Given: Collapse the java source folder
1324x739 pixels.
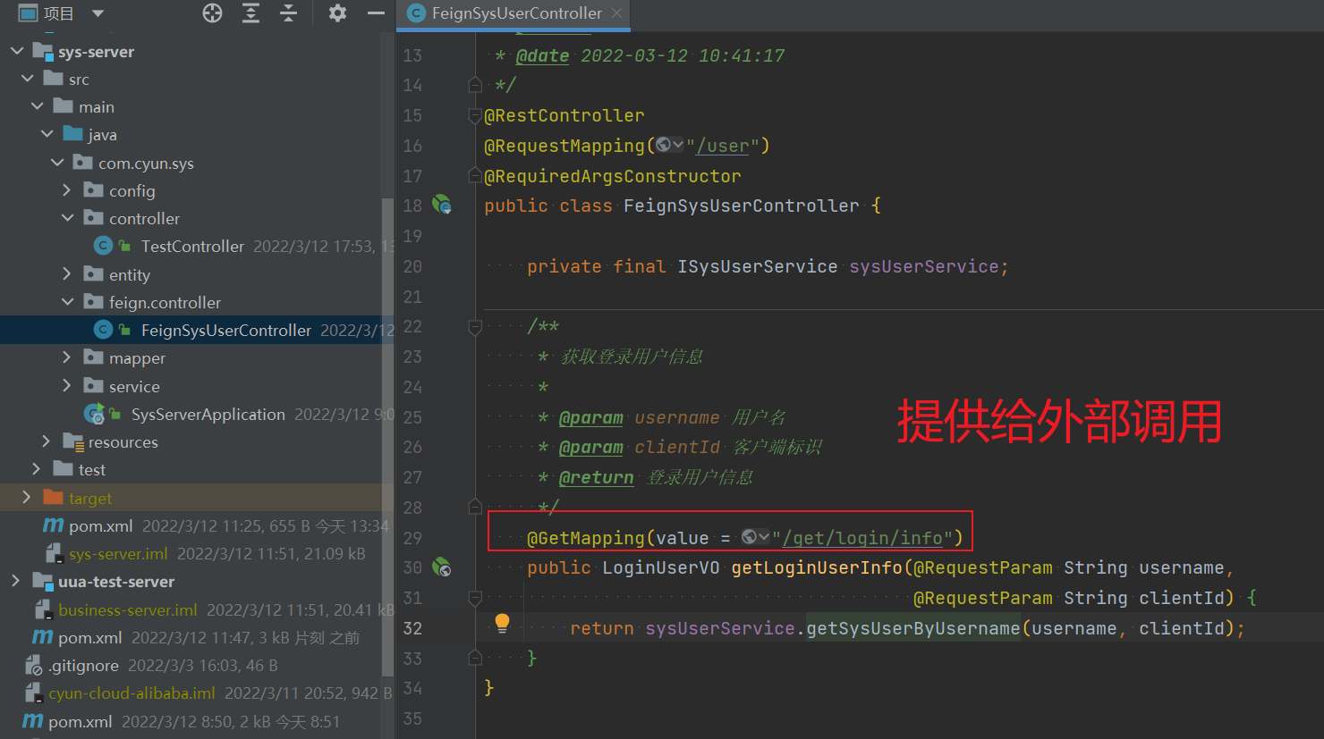Looking at the screenshot, I should 47,134.
